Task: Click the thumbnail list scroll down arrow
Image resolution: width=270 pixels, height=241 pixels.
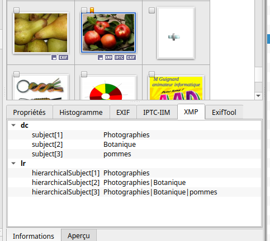Action: (x=258, y=96)
